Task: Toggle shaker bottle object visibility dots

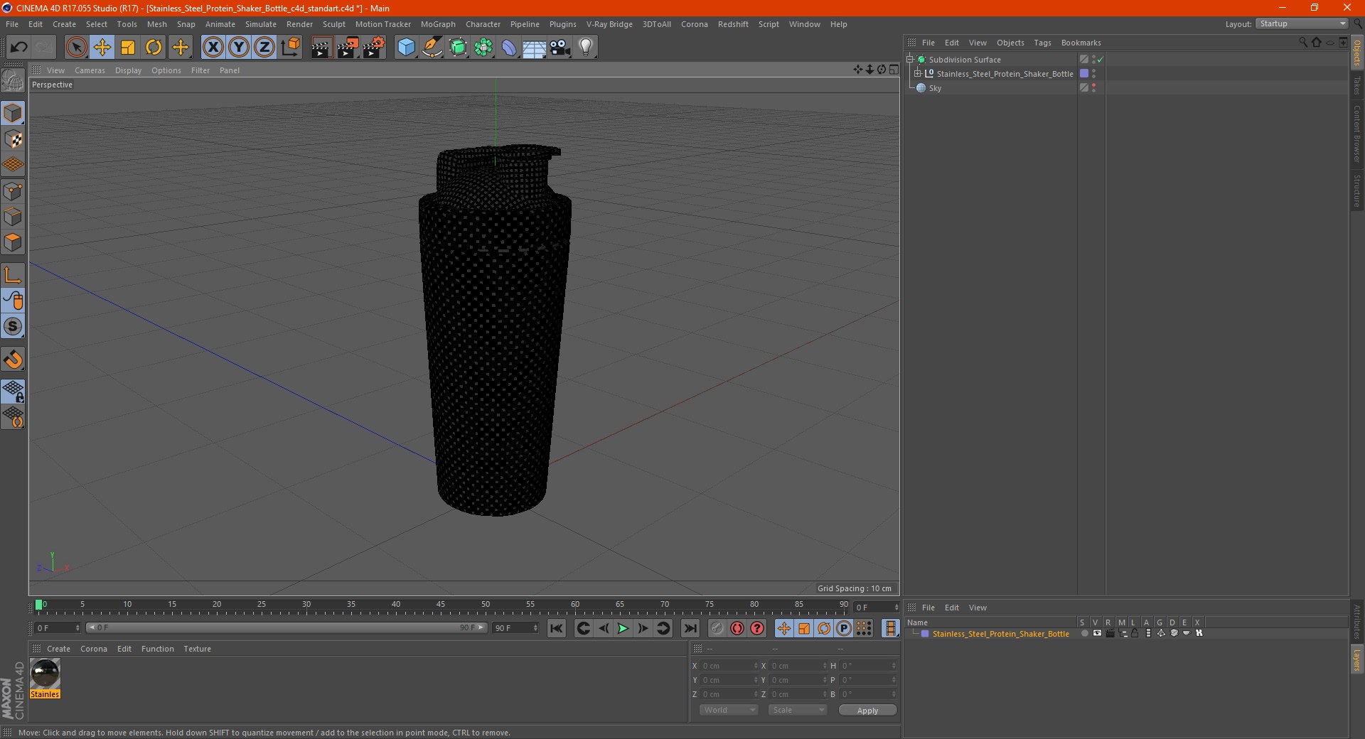Action: pyautogui.click(x=1093, y=74)
